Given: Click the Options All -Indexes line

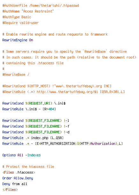Looking at the screenshot, I should pyautogui.click(x=21, y=155).
